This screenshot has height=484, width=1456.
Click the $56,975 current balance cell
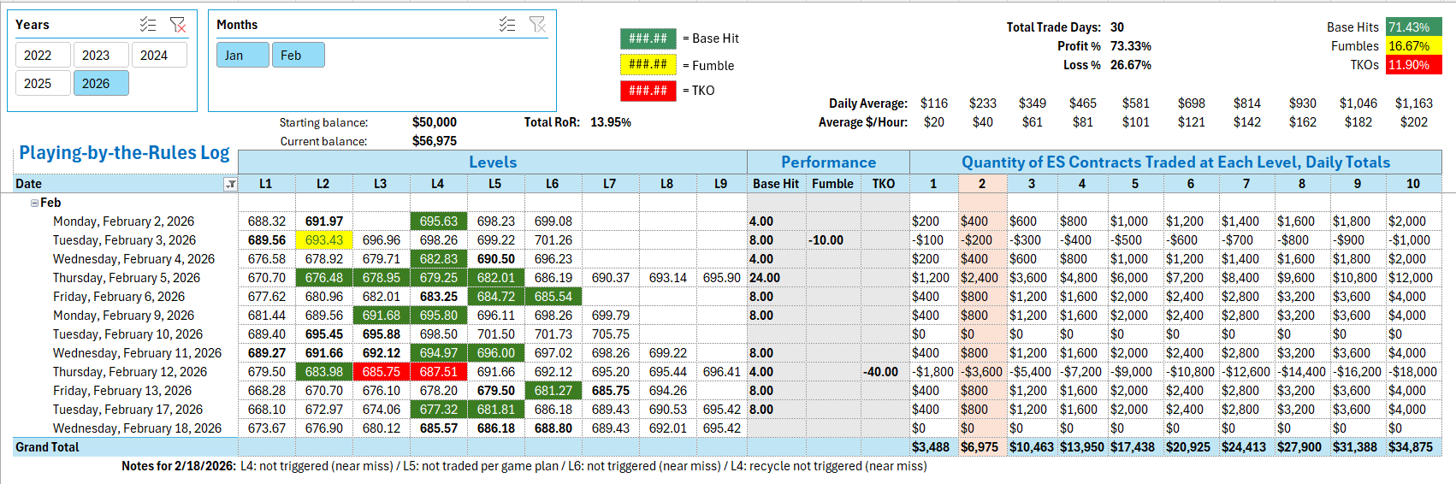pos(435,141)
